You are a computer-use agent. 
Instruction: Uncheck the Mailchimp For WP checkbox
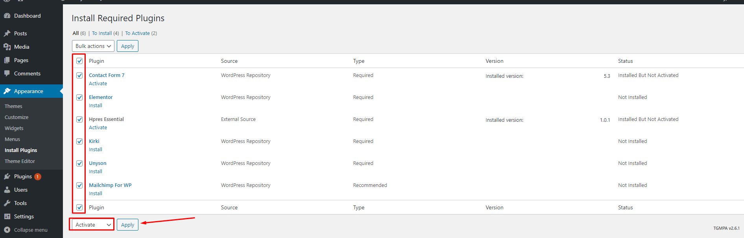pos(79,185)
